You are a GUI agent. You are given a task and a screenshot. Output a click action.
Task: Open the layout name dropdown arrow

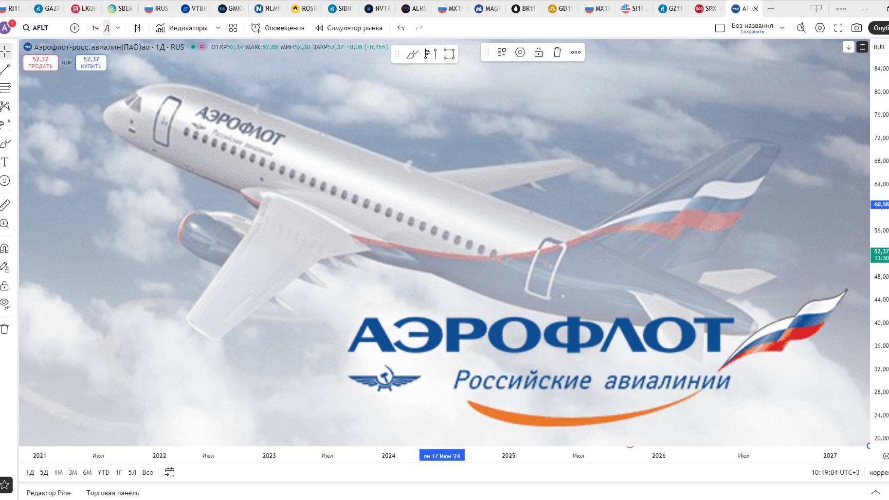[782, 28]
